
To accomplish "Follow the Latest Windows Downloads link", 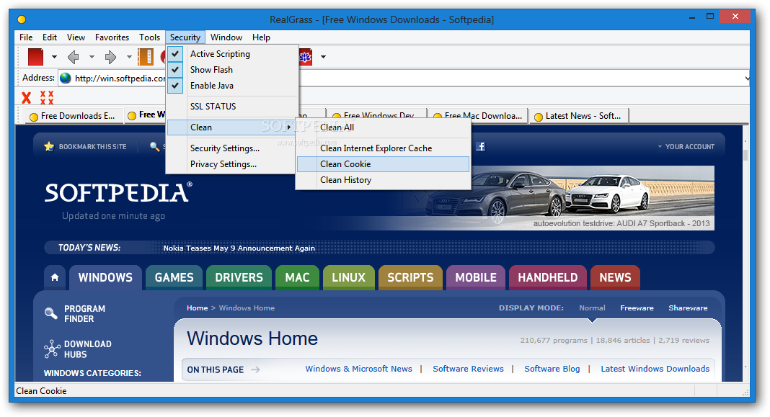I will (655, 369).
